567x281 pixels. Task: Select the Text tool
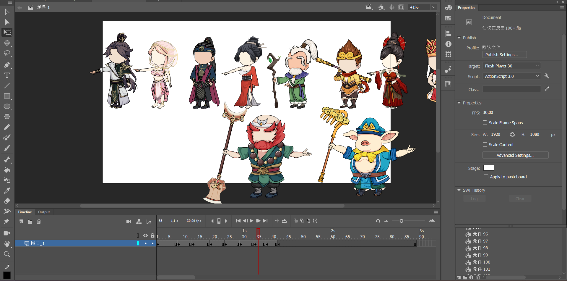(7, 75)
